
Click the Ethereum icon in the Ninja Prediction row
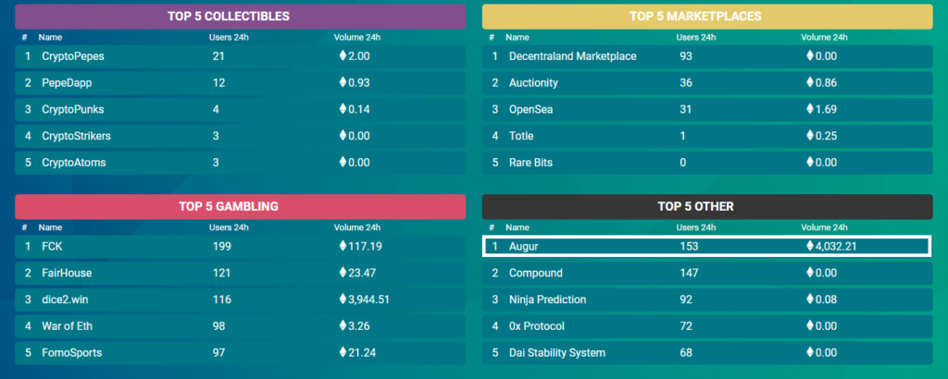[809, 300]
